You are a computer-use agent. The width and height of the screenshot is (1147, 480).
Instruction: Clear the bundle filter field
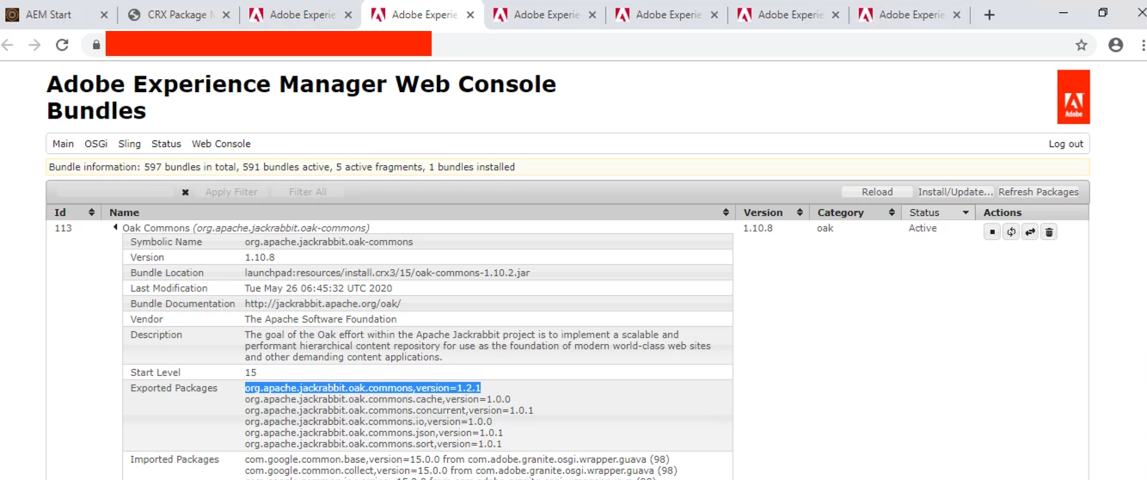pyautogui.click(x=185, y=193)
